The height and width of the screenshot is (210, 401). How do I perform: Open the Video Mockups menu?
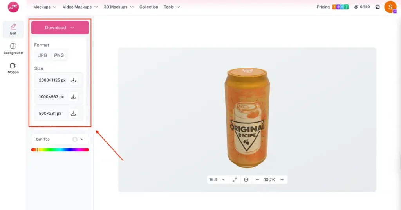(x=80, y=7)
